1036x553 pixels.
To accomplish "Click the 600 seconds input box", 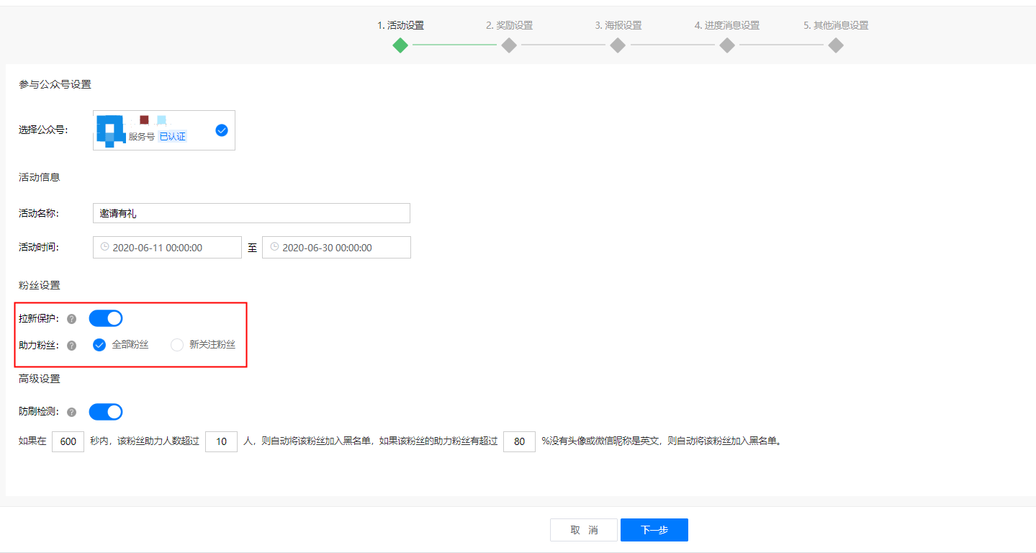I will [x=68, y=441].
